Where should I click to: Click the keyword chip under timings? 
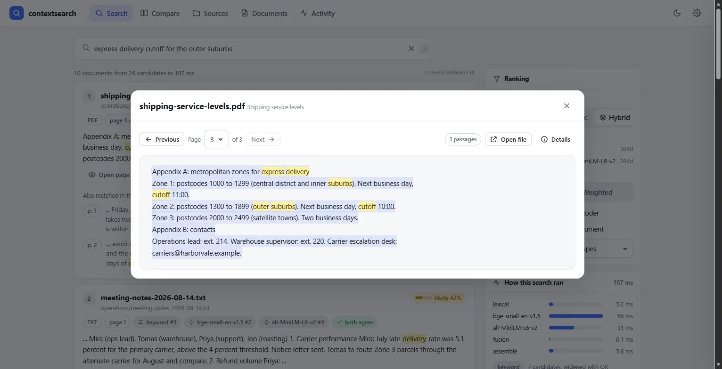coord(508,366)
